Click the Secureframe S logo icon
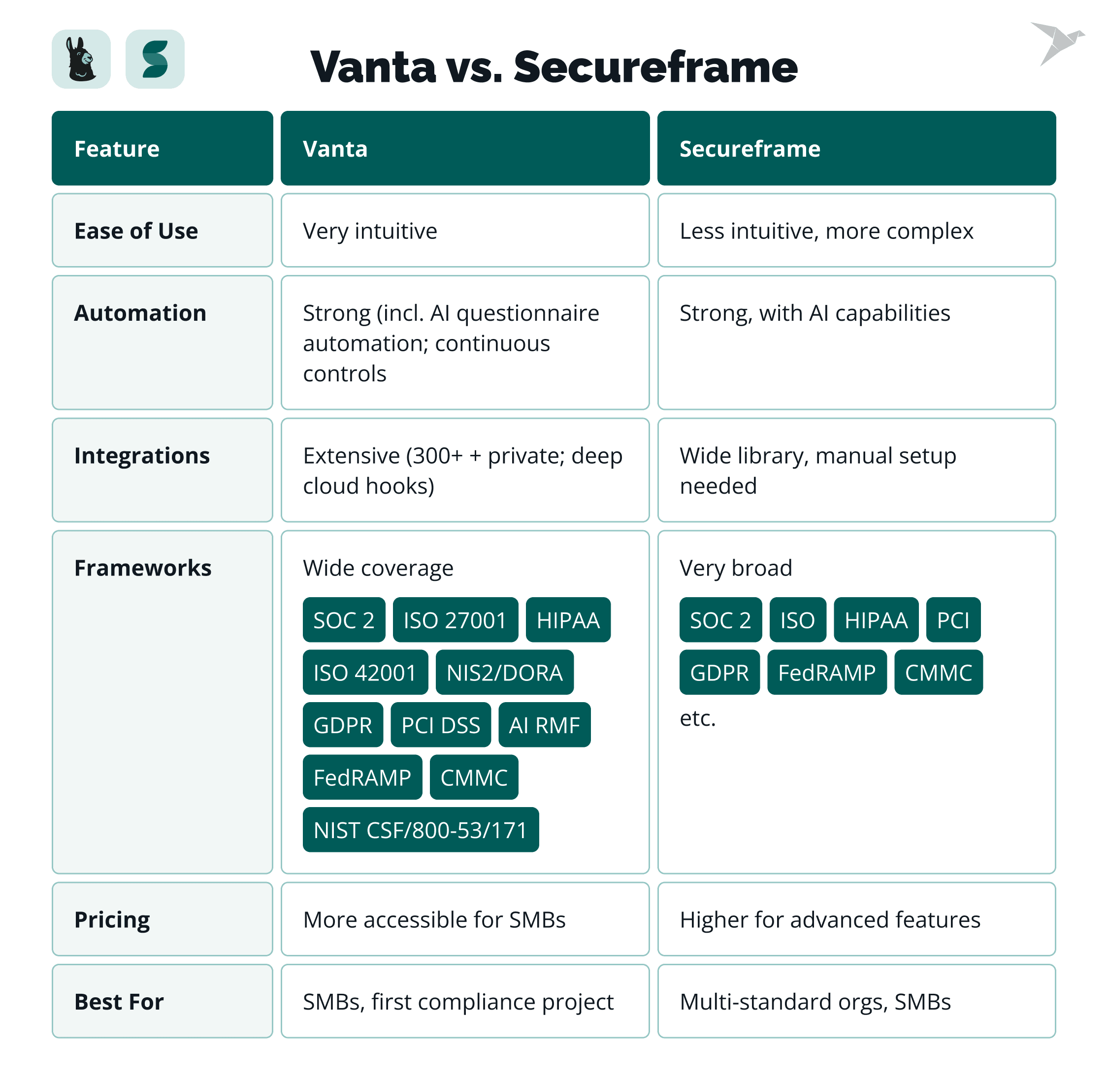The image size is (1108, 1083). (155, 59)
